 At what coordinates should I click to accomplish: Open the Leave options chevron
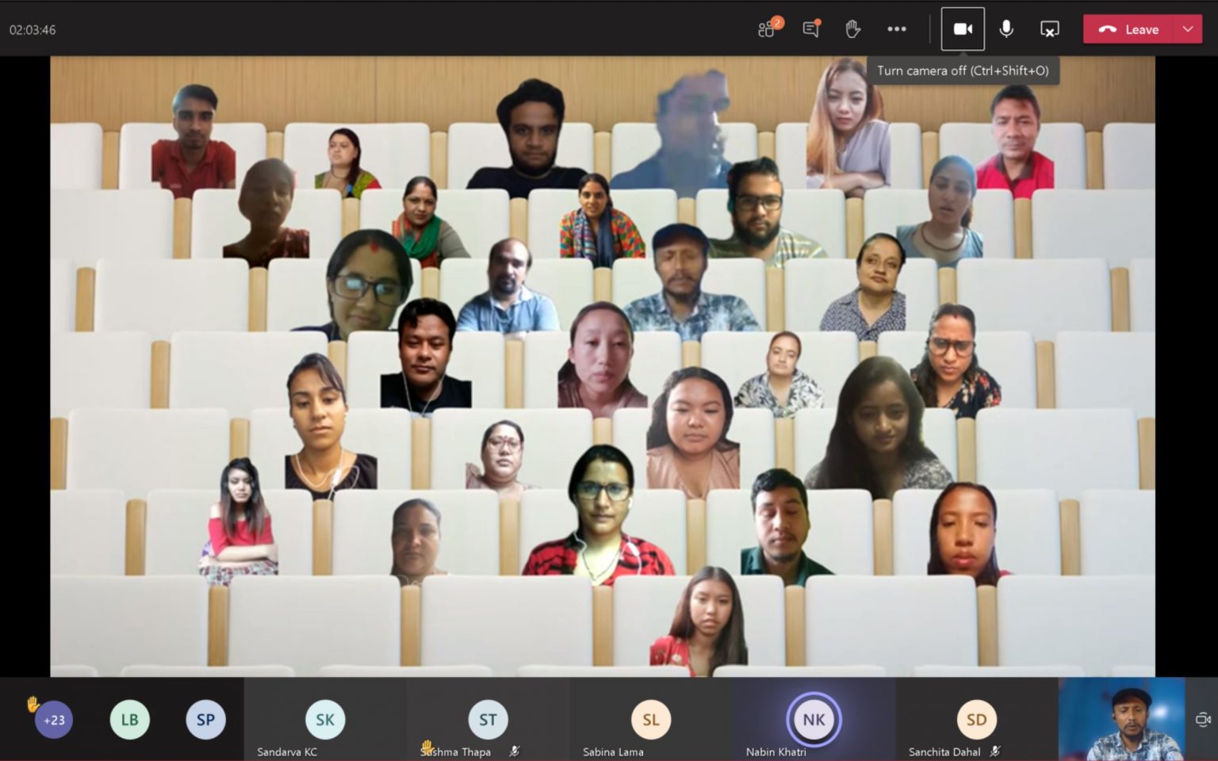pos(1188,29)
